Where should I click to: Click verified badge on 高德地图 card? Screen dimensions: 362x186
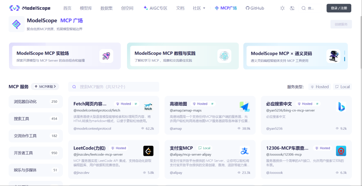(x=212, y=104)
